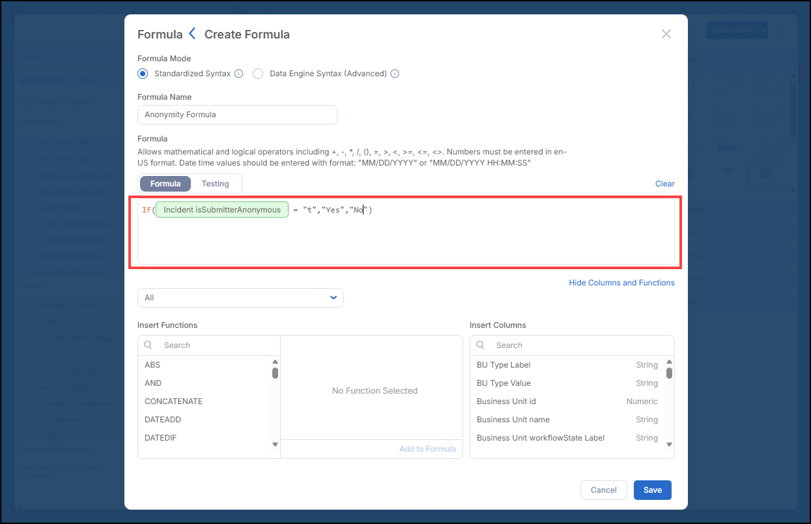Select Standardized Syntax radio button
Viewport: 811px width, 524px height.
(143, 74)
